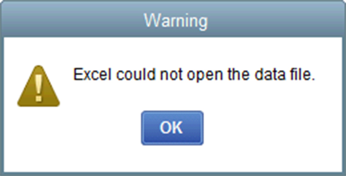Close the Excel warning using OK
Screen dimensions: 346x176
(x=172, y=128)
